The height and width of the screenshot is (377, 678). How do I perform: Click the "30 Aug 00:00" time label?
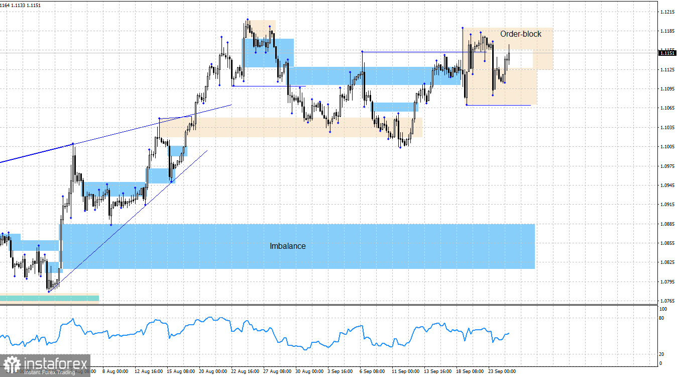click(x=309, y=371)
